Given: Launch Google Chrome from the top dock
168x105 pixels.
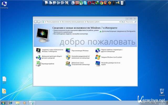Looking at the screenshot, I should click(102, 3).
